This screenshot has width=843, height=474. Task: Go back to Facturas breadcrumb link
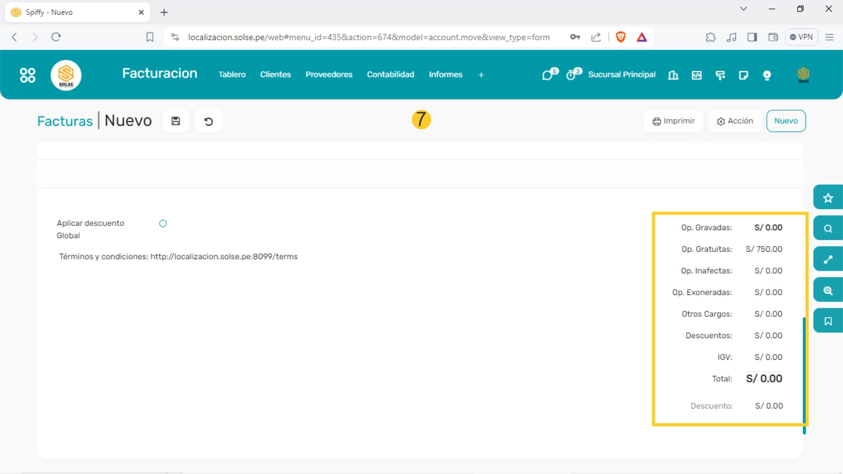point(65,121)
